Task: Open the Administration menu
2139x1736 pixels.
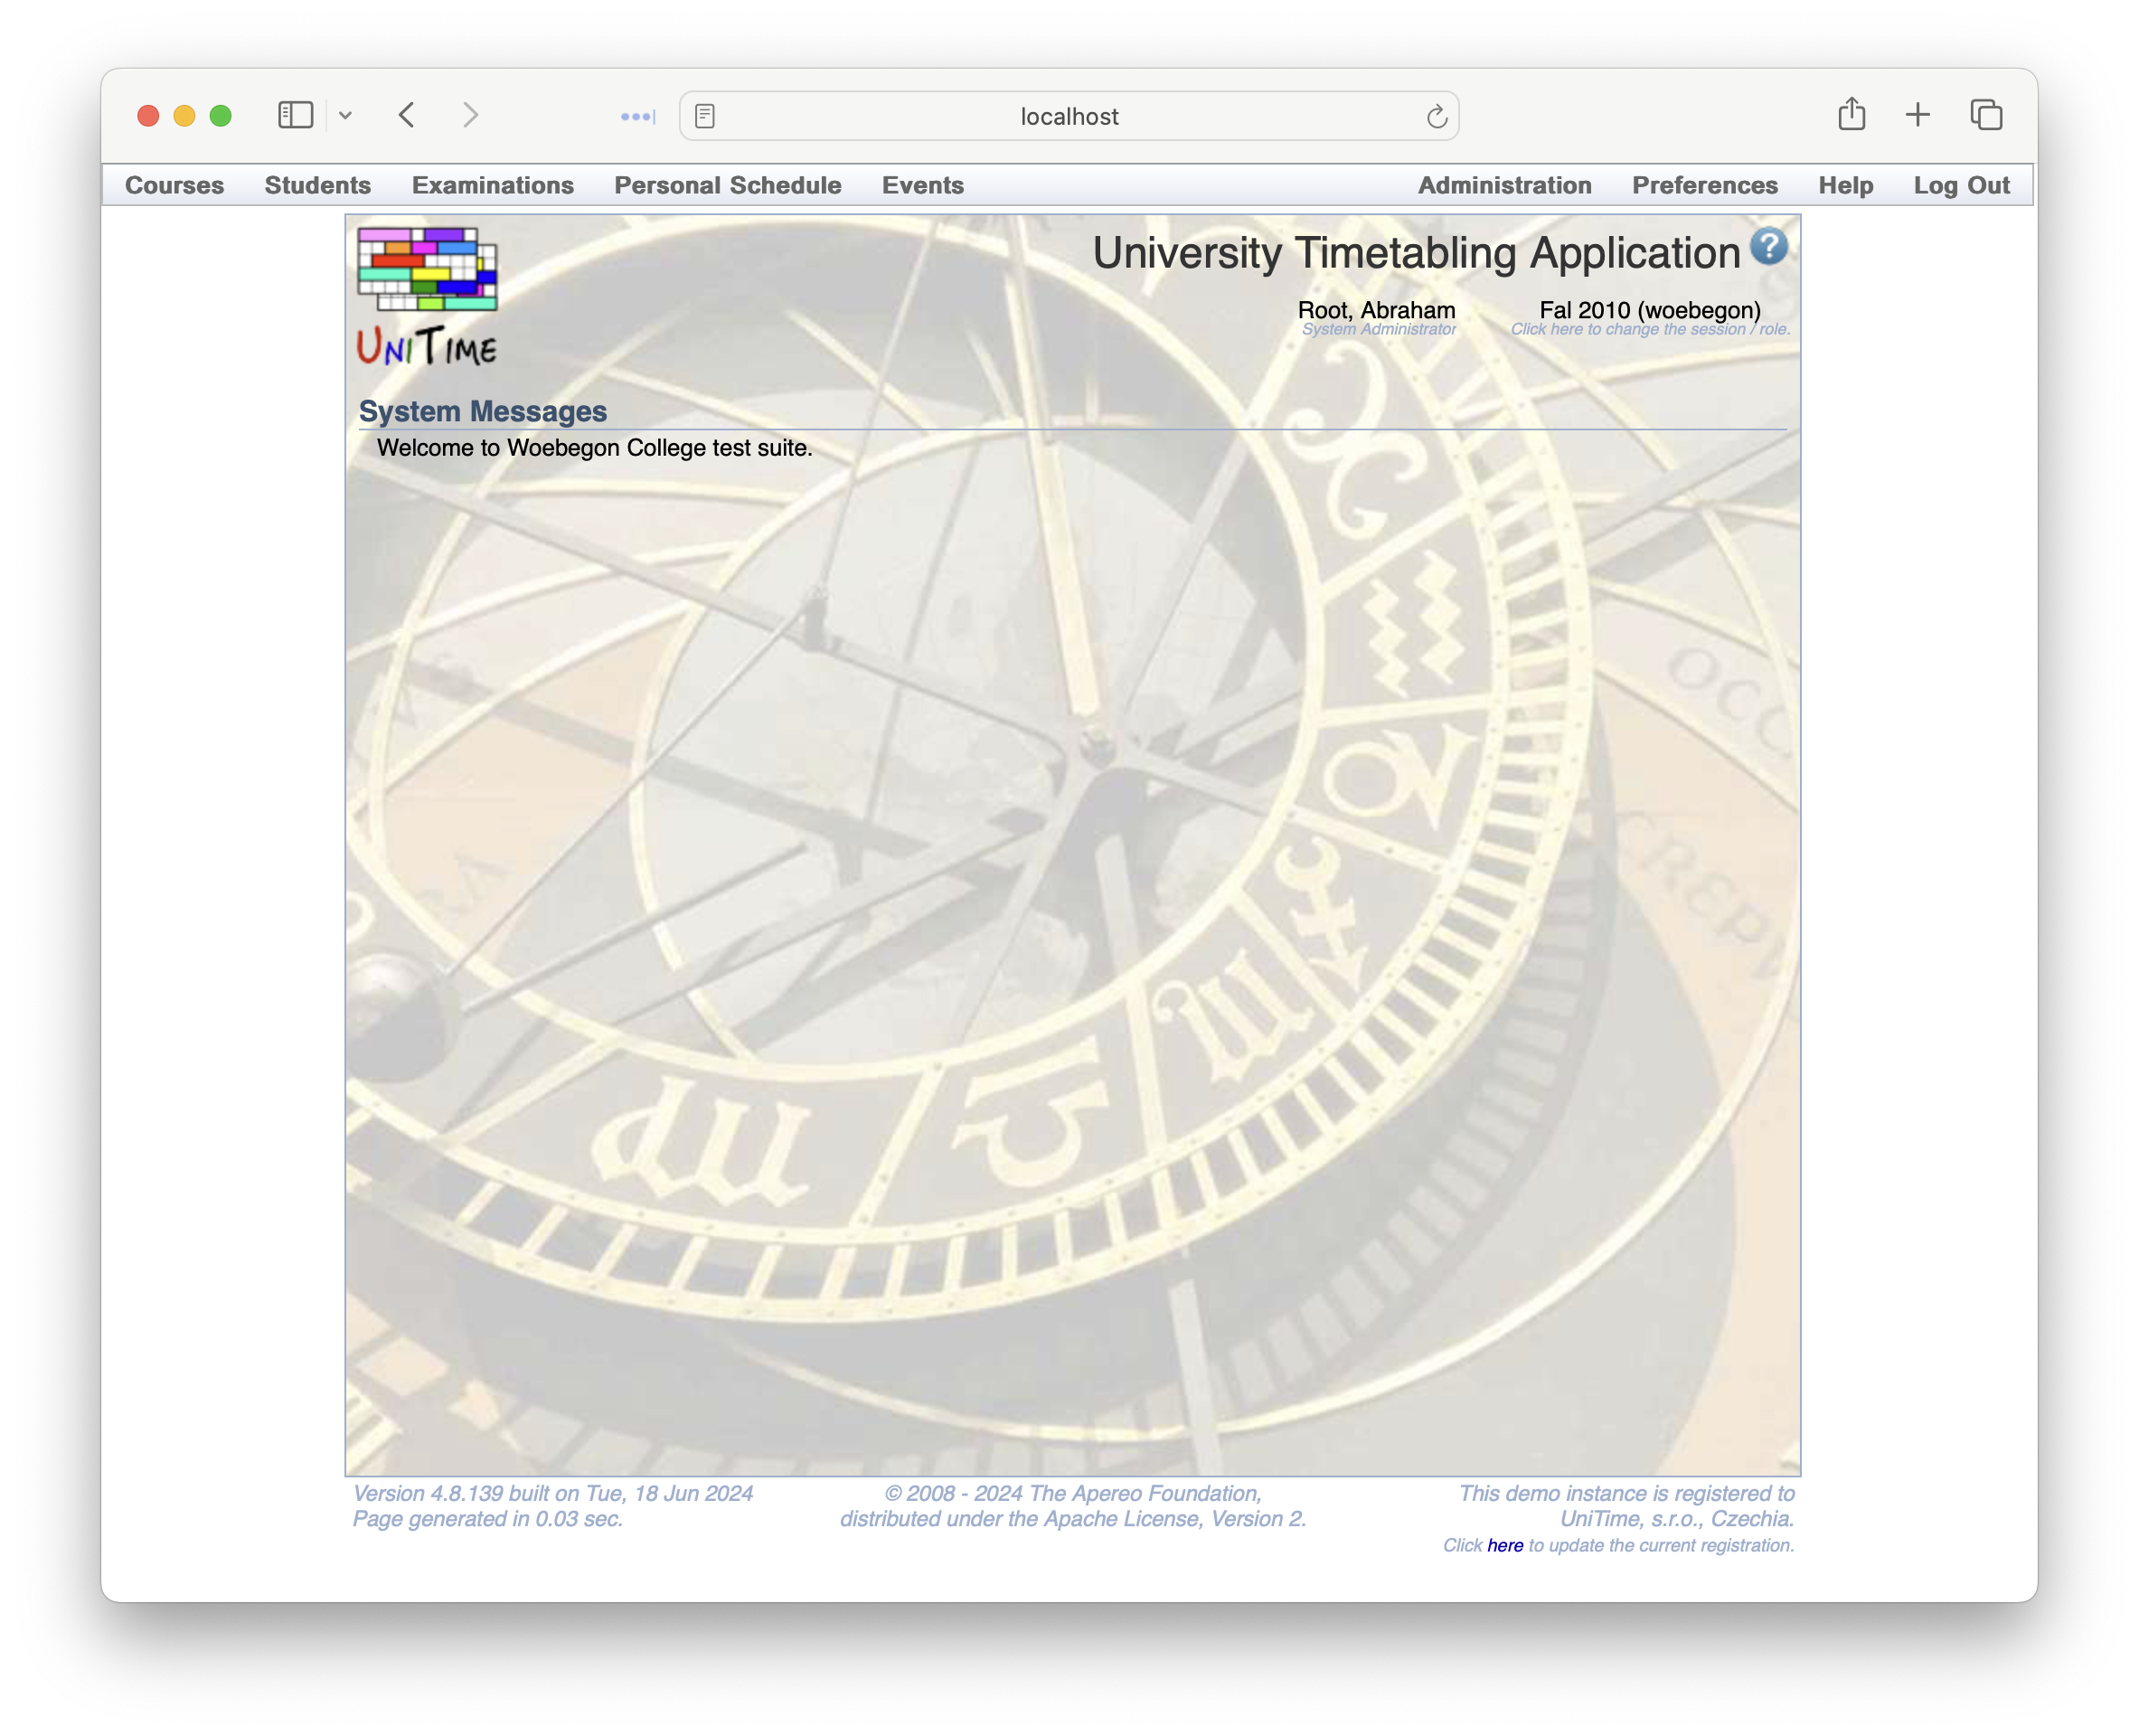Action: pyautogui.click(x=1503, y=184)
